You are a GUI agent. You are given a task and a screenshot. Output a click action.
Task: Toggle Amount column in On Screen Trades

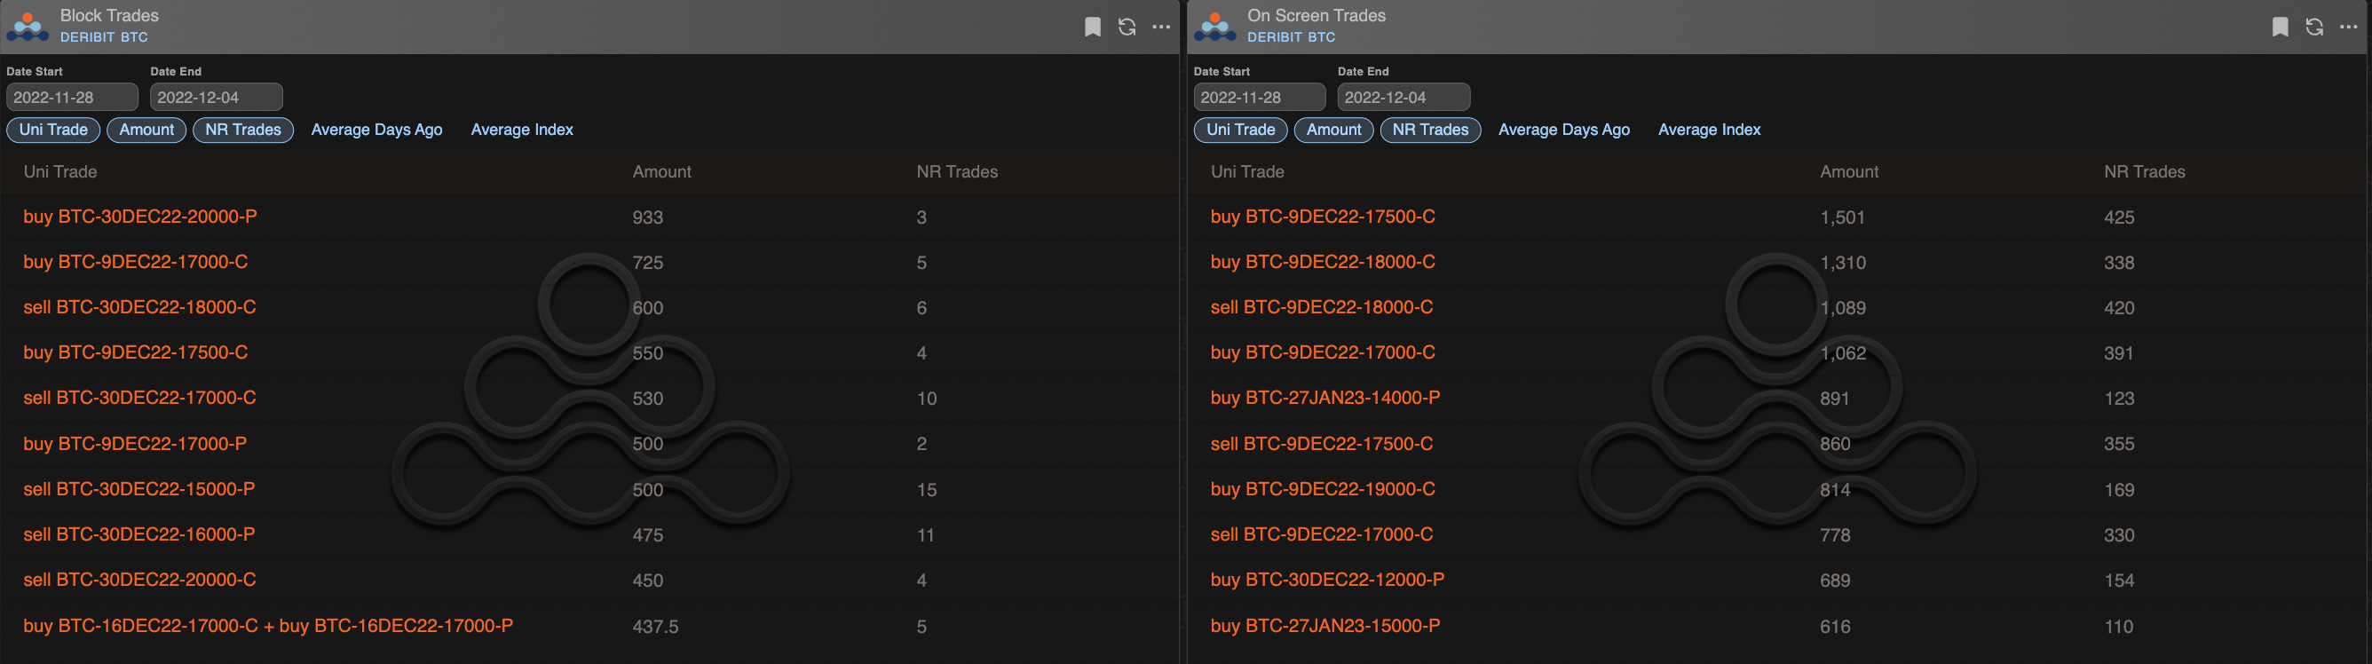(x=1333, y=130)
